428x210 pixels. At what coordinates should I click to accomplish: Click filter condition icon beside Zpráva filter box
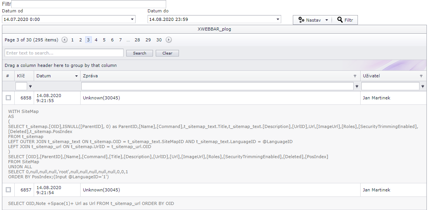coord(357,87)
